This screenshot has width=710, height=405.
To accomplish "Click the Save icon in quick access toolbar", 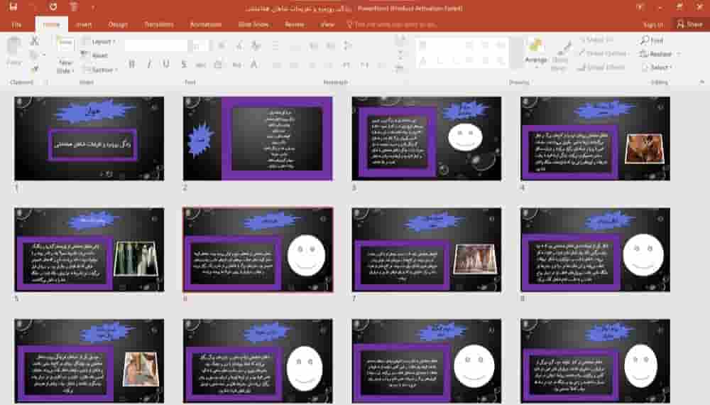I will [x=13, y=8].
